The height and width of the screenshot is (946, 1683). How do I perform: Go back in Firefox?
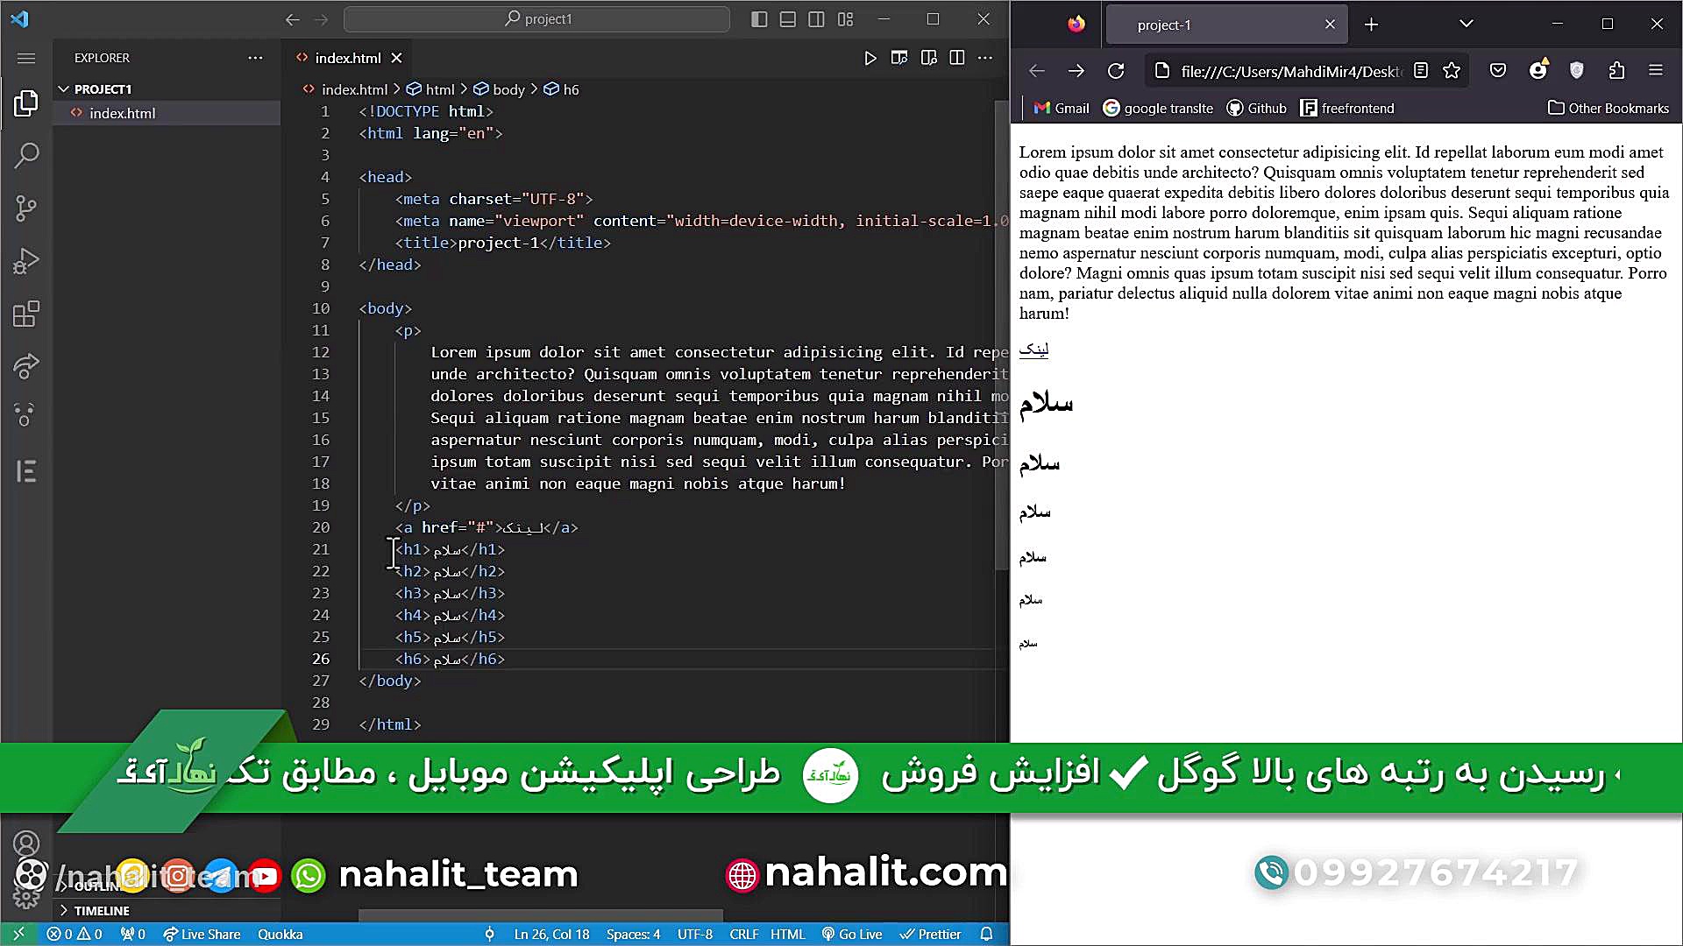1037,71
